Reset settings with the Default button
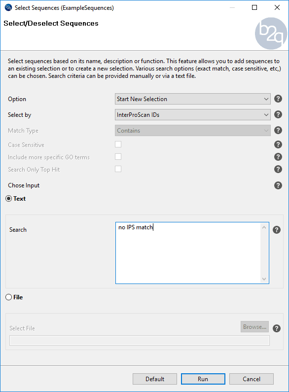The width and height of the screenshot is (289, 392). 155,379
